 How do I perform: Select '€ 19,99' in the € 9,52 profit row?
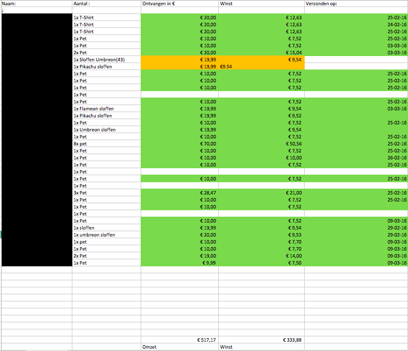point(180,116)
